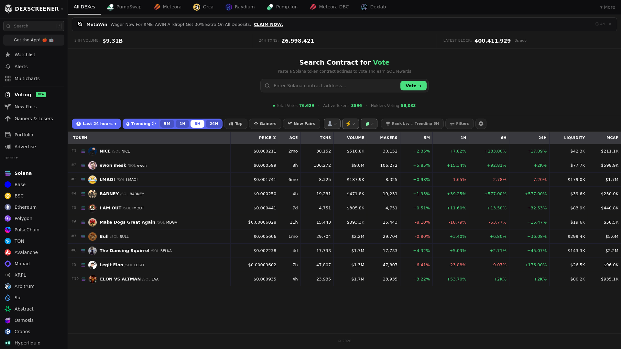The image size is (621, 349).
Task: Select the Sui chain icon
Action: [8, 298]
